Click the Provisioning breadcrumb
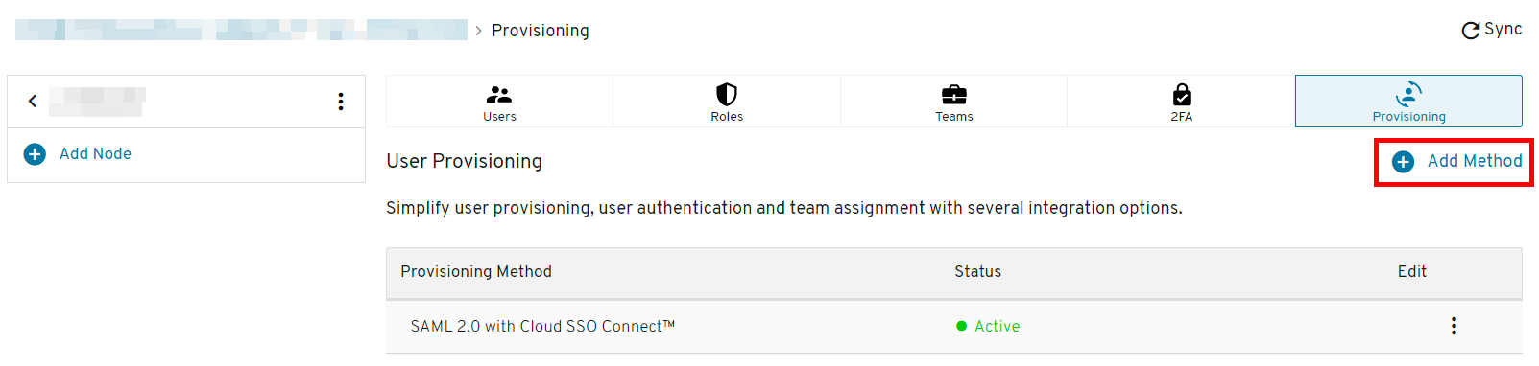The height and width of the screenshot is (366, 1539). 541,31
